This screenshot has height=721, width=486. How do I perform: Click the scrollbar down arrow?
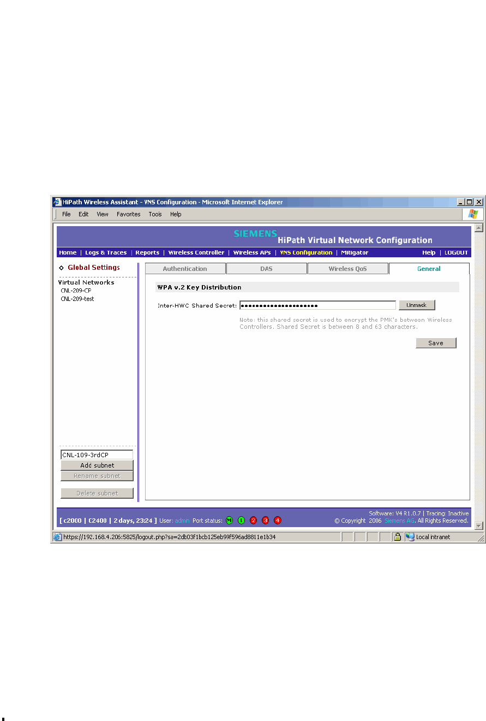pos(479,525)
